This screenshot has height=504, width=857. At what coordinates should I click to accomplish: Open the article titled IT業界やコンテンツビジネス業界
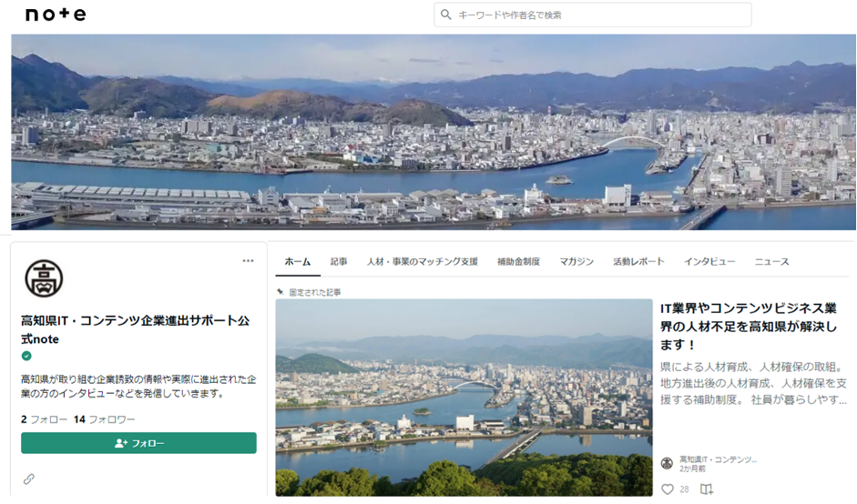749,326
